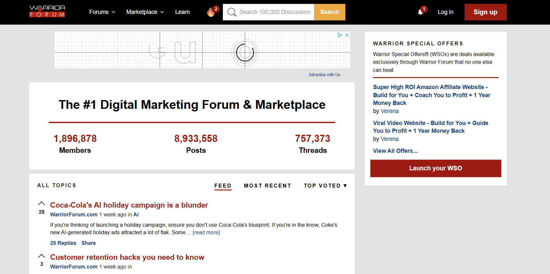The image size is (550, 274).
Task: Open the Viral Video Website offer
Action: click(x=430, y=127)
